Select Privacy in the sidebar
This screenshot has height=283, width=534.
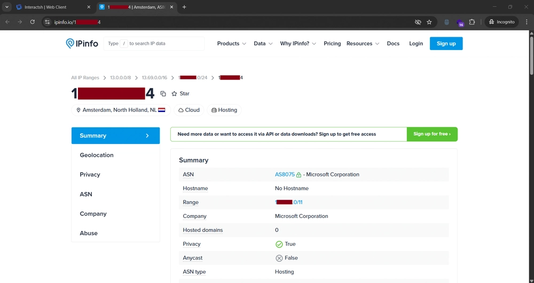click(90, 174)
